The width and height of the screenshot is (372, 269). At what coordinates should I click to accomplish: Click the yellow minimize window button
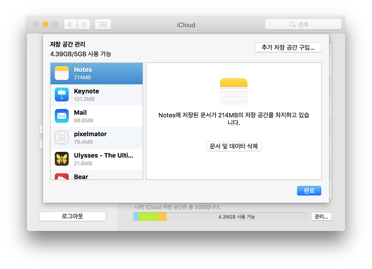click(x=45, y=24)
